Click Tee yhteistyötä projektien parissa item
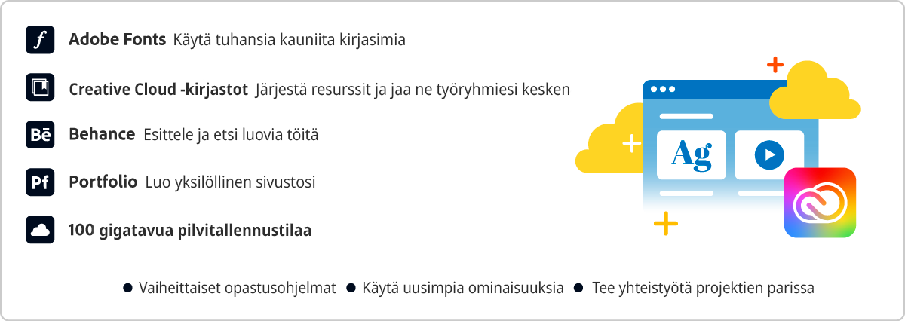The image size is (905, 321). click(702, 289)
